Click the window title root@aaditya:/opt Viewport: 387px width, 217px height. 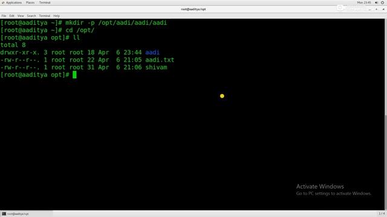pos(193,9)
